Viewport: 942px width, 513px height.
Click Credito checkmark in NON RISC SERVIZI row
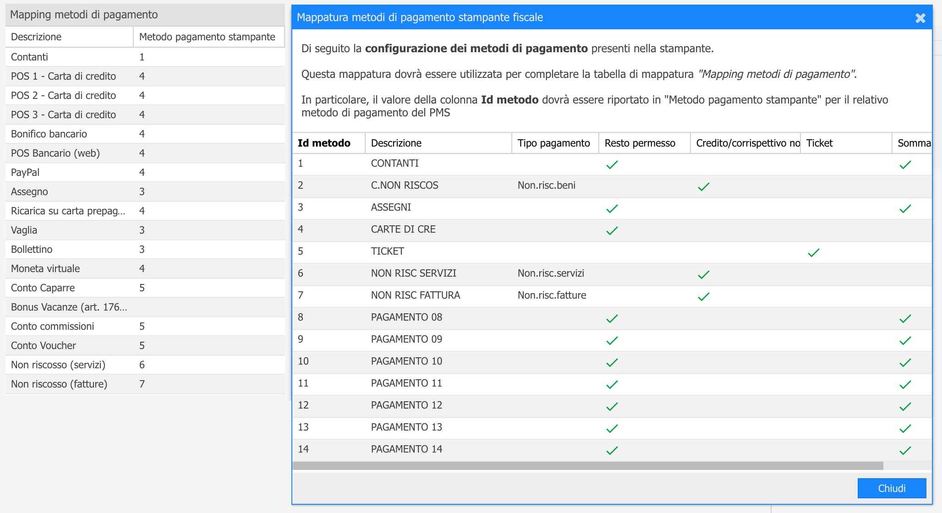coord(703,274)
